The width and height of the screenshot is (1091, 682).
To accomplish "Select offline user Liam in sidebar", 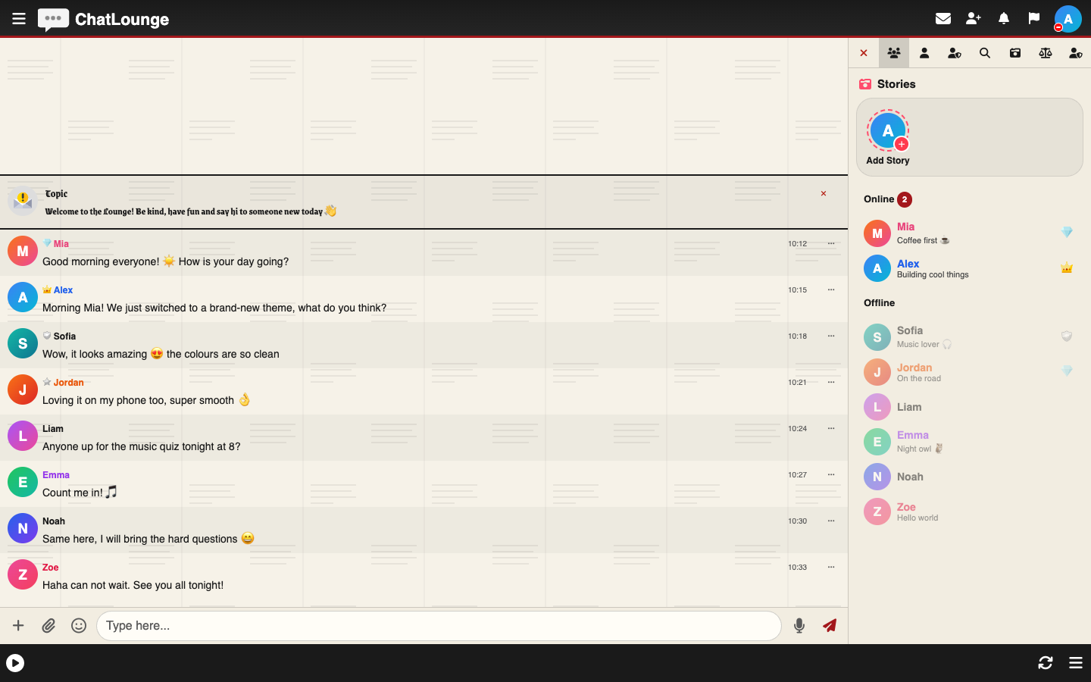I will (970, 407).
